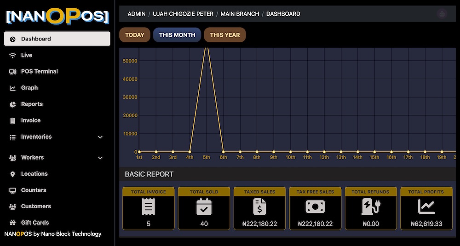Click the Customers group icon
The image size is (460, 246).
(12, 207)
